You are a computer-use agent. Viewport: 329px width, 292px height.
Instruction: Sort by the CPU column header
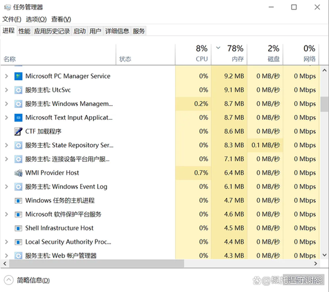(x=193, y=54)
